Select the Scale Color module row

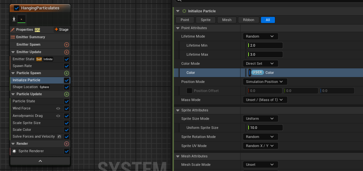(40, 130)
